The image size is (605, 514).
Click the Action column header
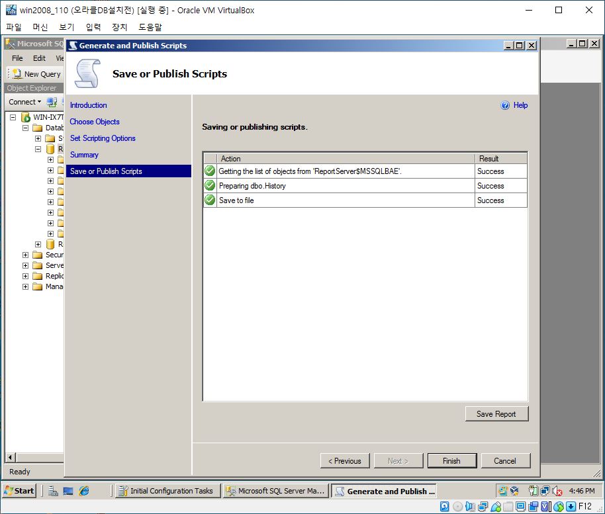click(346, 159)
